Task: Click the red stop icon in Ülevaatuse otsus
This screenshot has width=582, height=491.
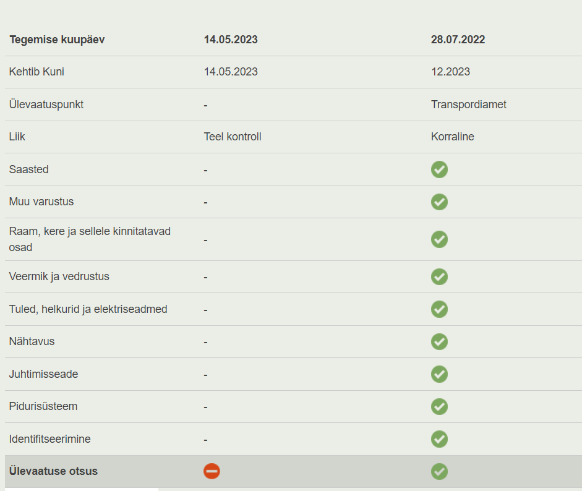Action: (212, 471)
